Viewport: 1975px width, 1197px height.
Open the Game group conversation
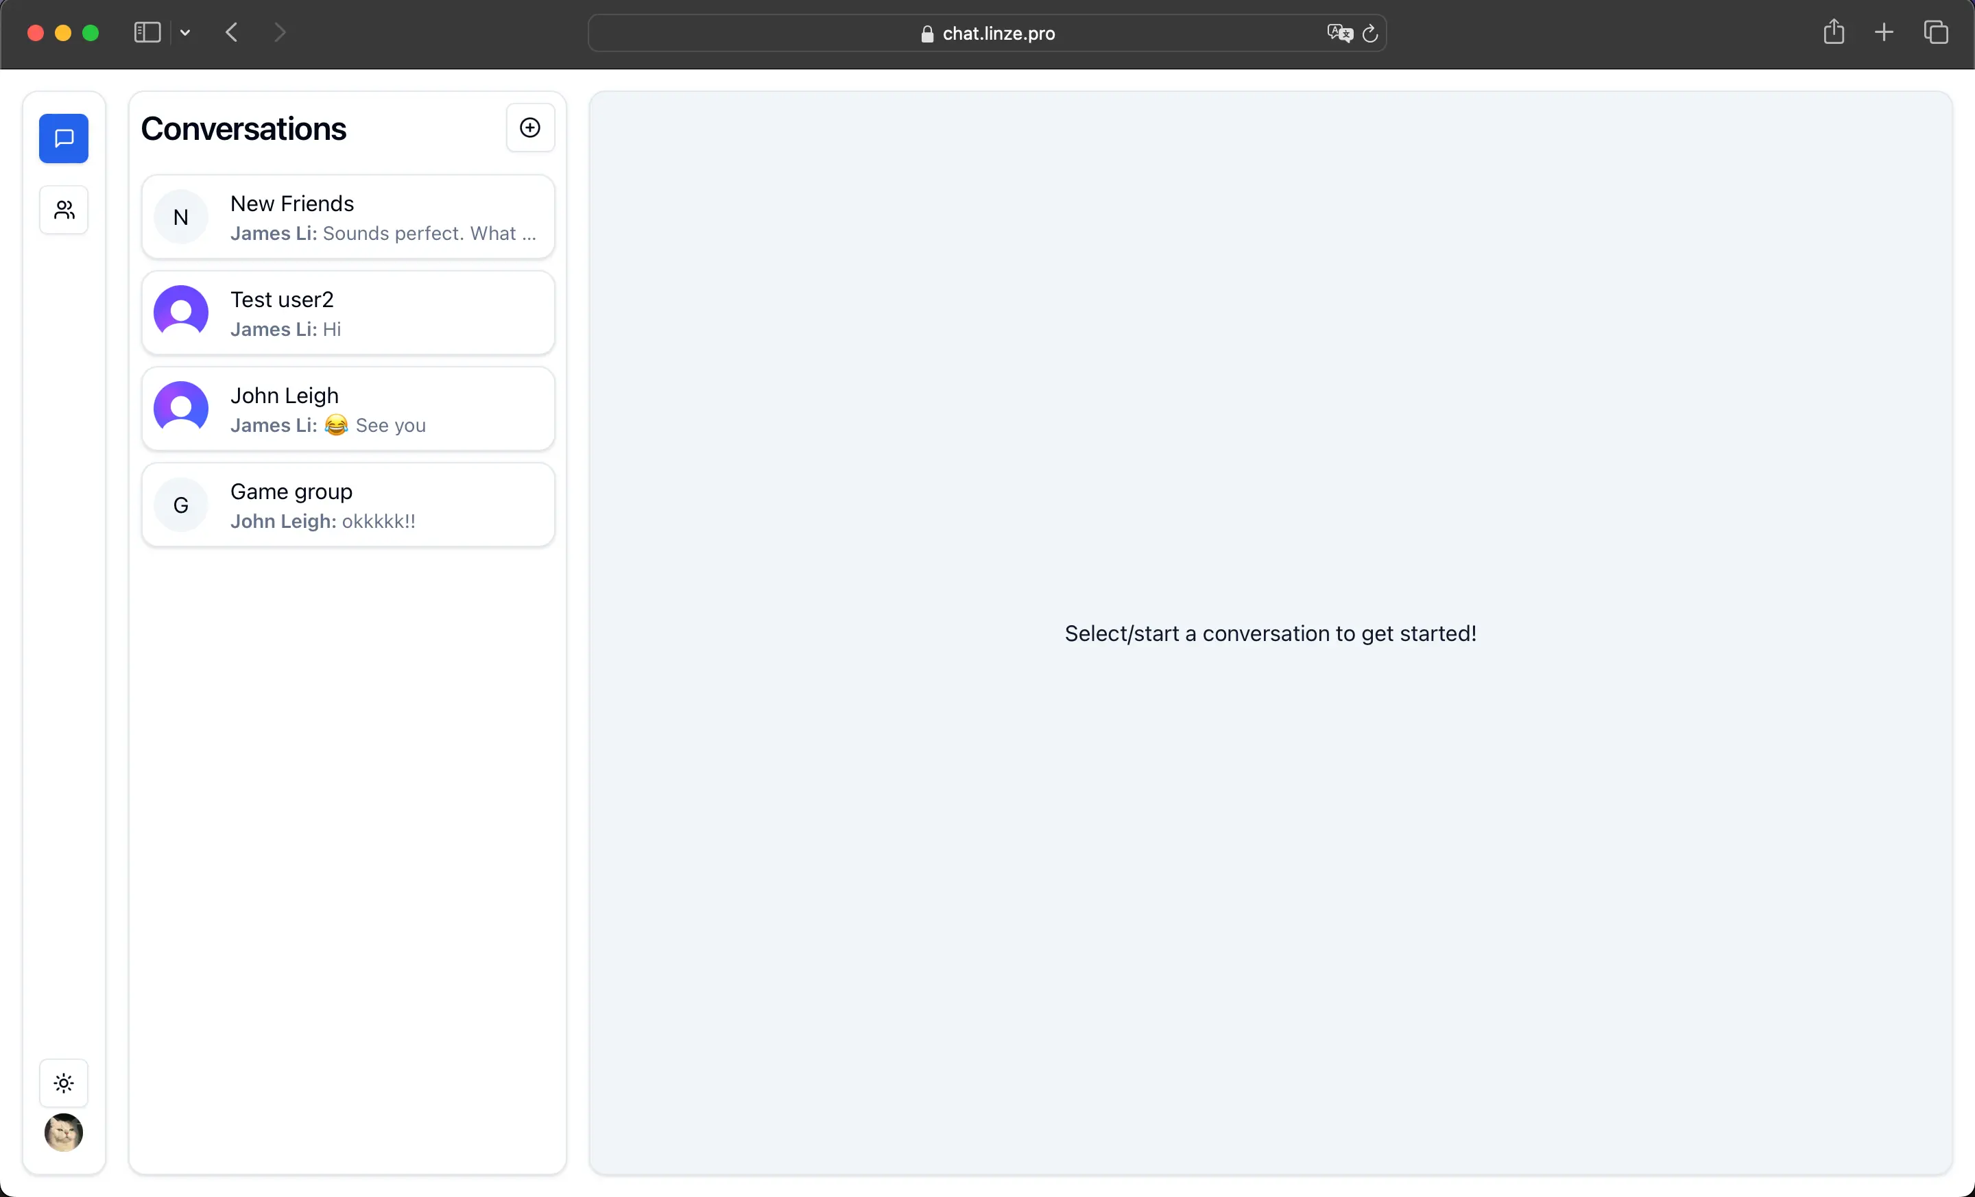[x=348, y=505]
